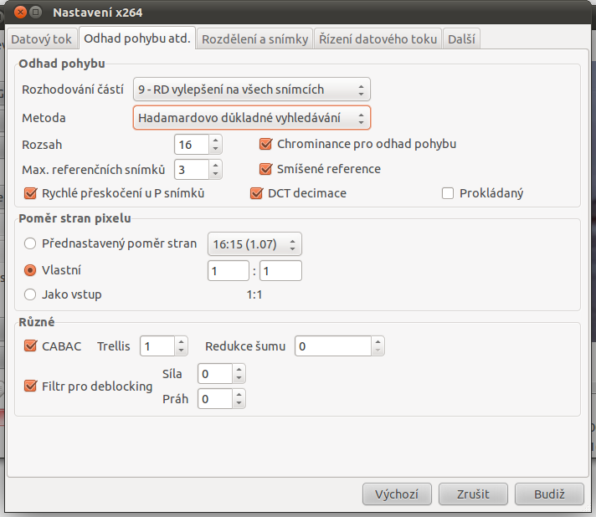Image resolution: width=596 pixels, height=517 pixels.
Task: Decrease the Síla value
Action: pos(239,378)
